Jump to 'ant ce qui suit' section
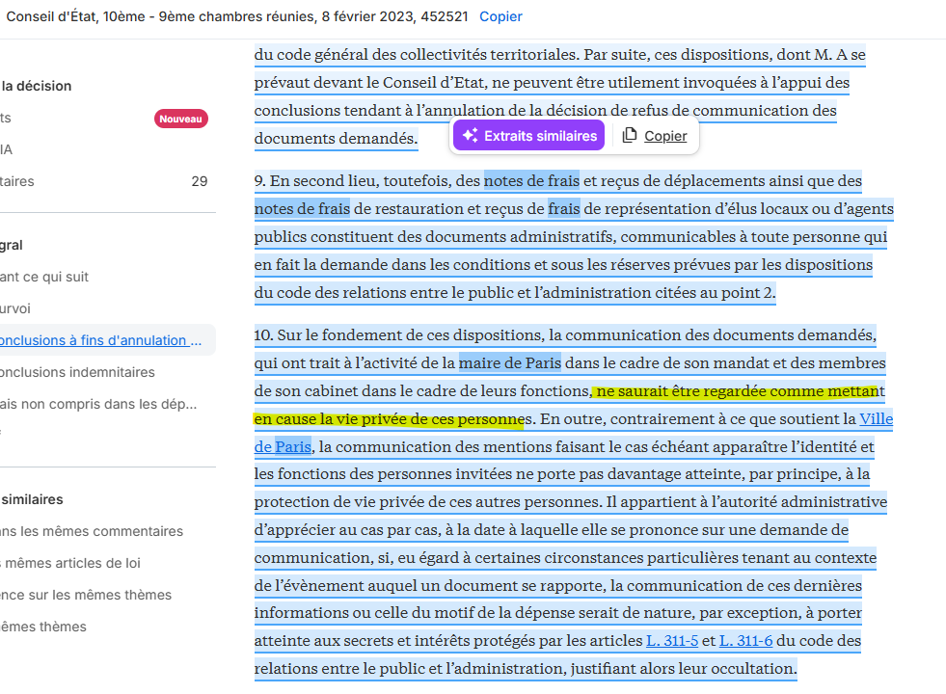This screenshot has width=946, height=694. (x=44, y=277)
